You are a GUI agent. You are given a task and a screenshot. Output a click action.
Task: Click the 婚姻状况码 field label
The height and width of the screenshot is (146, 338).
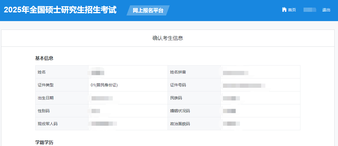pos(180,111)
